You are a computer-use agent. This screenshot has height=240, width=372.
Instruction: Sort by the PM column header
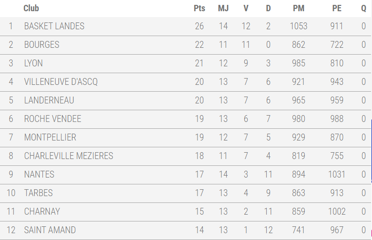pos(298,8)
